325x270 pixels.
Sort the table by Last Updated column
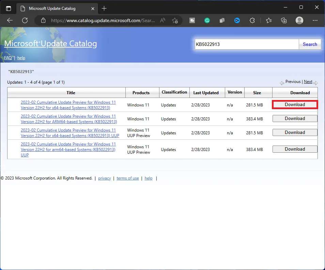click(206, 93)
